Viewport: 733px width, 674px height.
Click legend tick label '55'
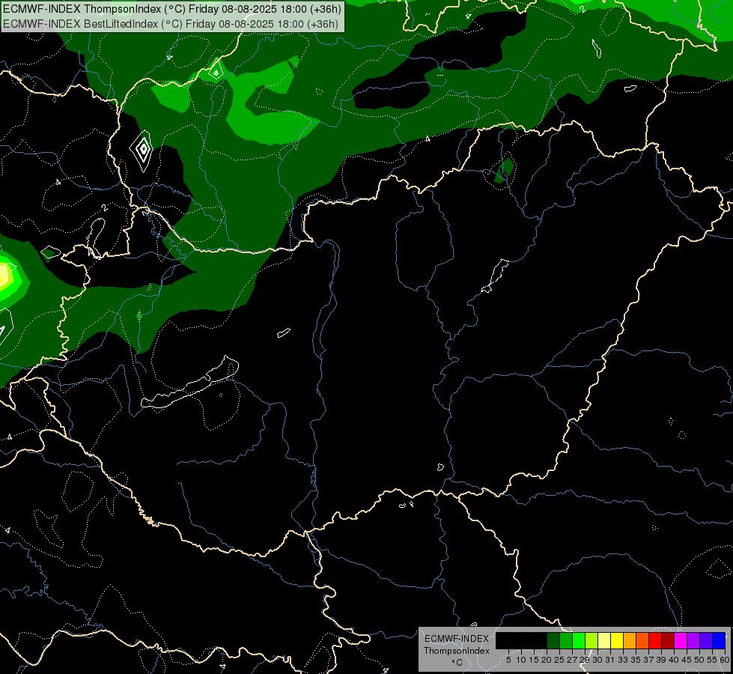click(712, 660)
